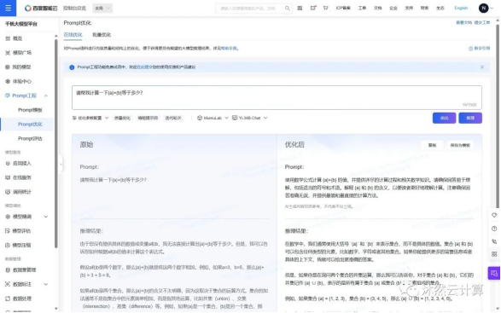Close the Prompt工程 notice banner
This screenshot has width=501, height=313.
pos(482,67)
